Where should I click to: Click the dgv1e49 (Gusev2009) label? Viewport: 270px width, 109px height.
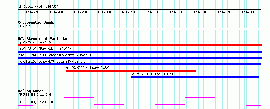[35, 42]
